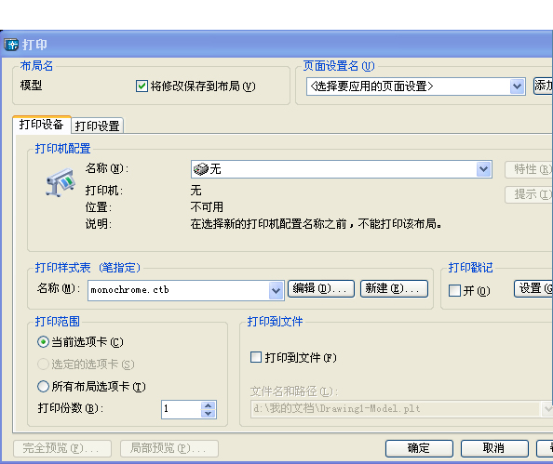Click the 编辑 style table button

[x=321, y=289]
